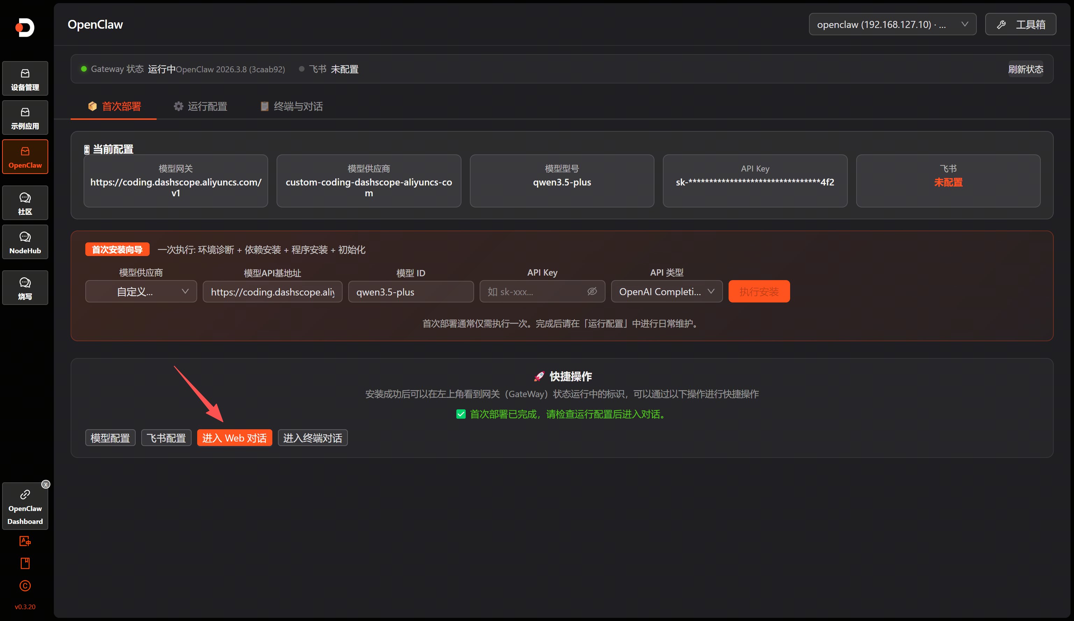Focus the API Key input field
The width and height of the screenshot is (1074, 621).
coord(542,292)
